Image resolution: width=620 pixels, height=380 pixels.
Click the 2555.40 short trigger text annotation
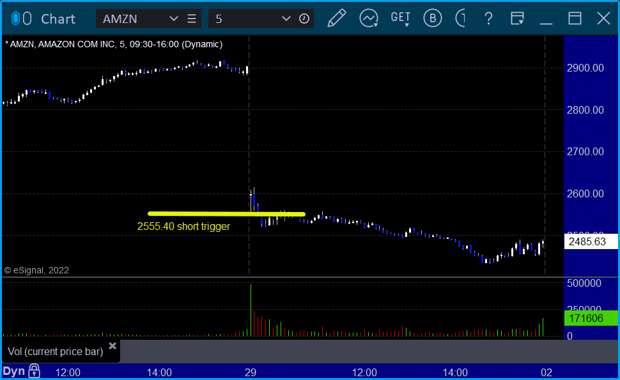point(183,226)
